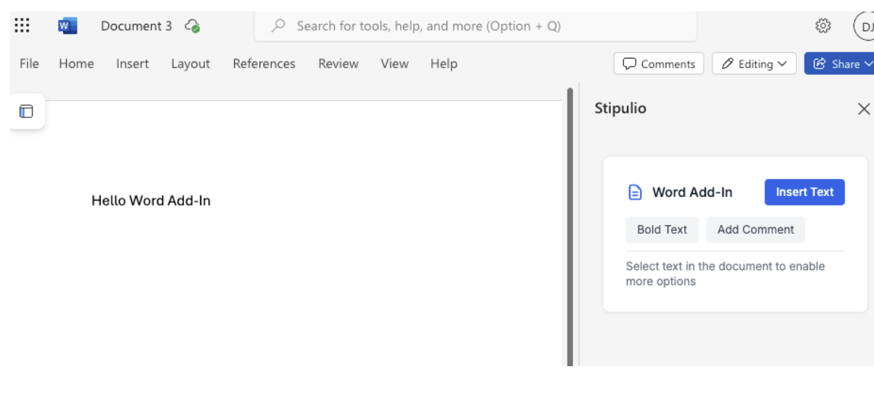This screenshot has height=414, width=874.
Task: Open the Comments pane button
Action: 659,64
